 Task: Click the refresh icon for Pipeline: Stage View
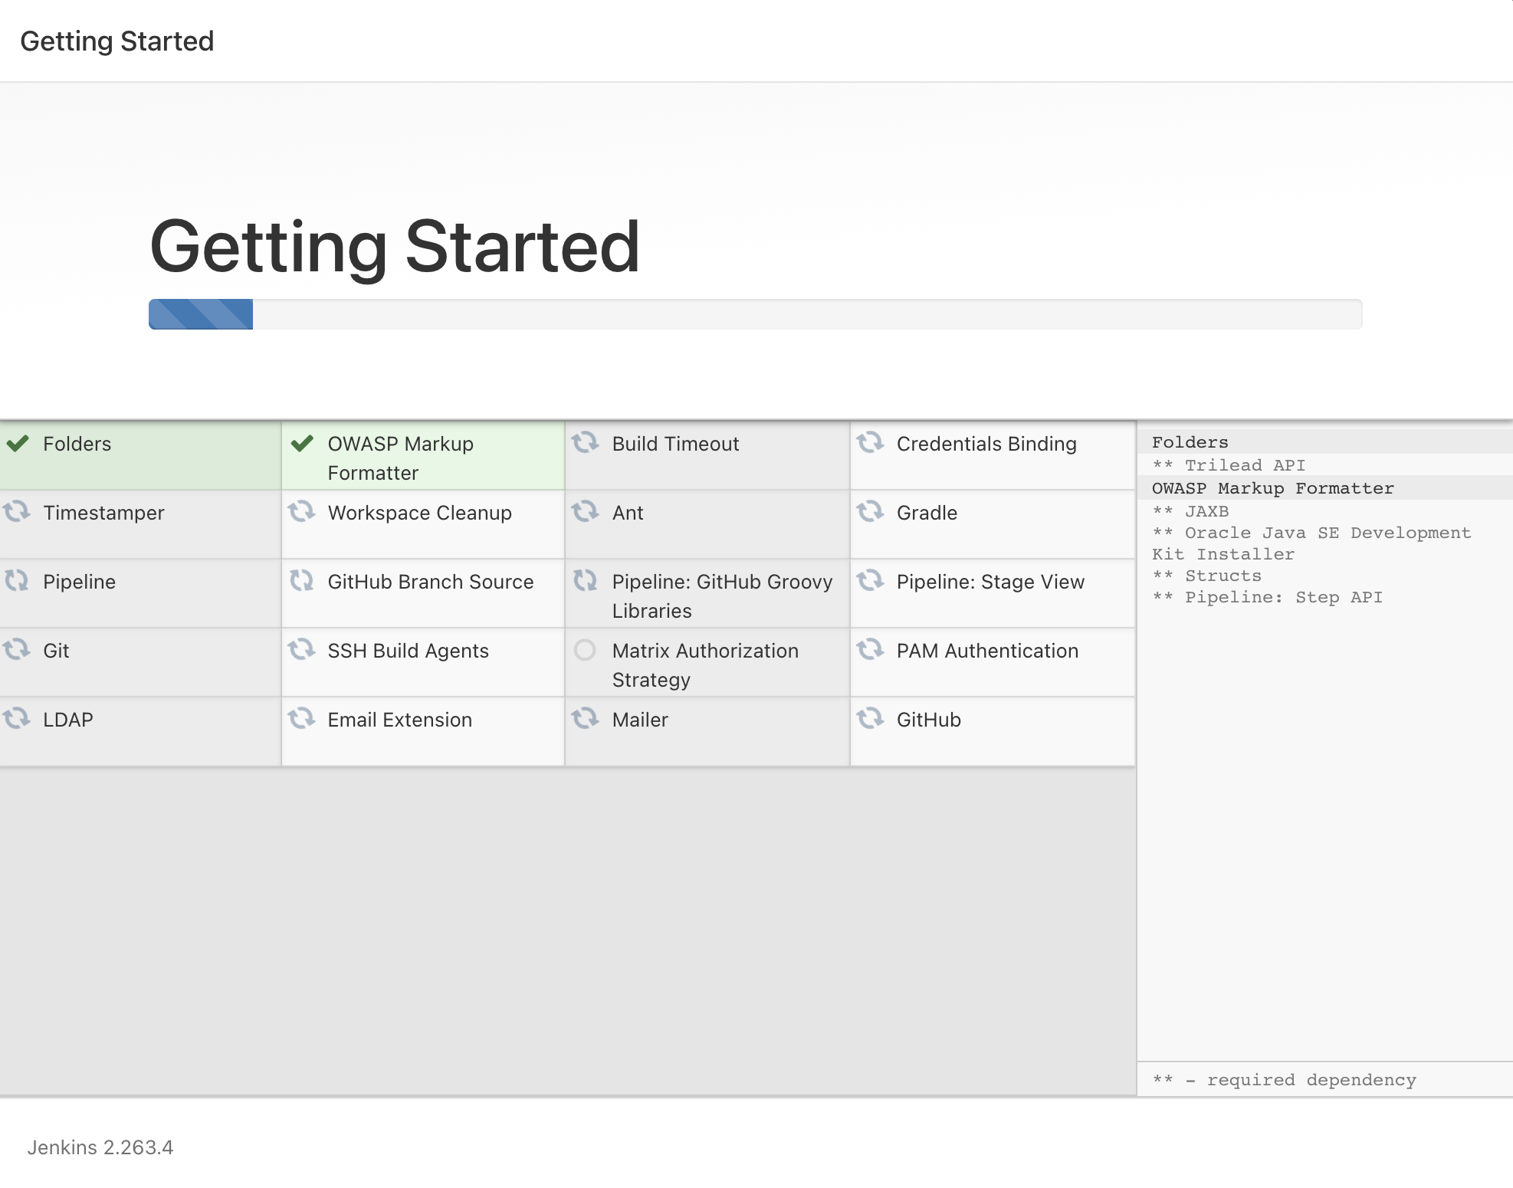click(870, 580)
